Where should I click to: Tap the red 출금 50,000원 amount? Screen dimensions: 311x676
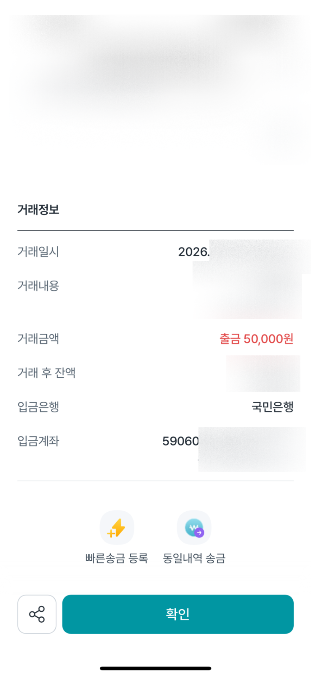pos(256,339)
